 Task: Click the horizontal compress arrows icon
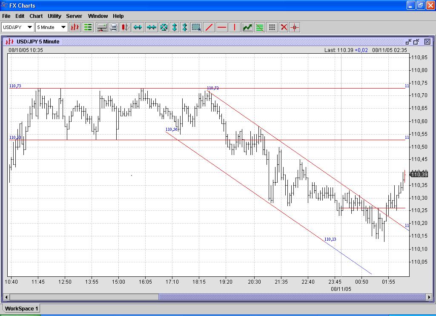click(152, 27)
